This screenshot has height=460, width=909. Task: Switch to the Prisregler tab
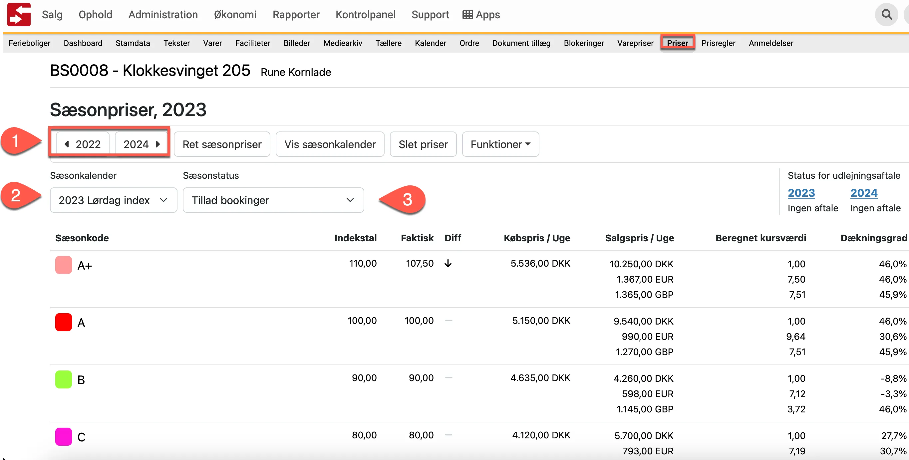[718, 43]
